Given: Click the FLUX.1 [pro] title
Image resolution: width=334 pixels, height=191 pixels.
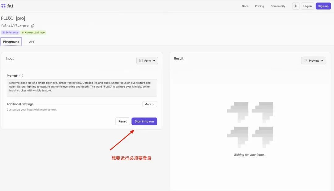Looking at the screenshot, I should [13, 18].
